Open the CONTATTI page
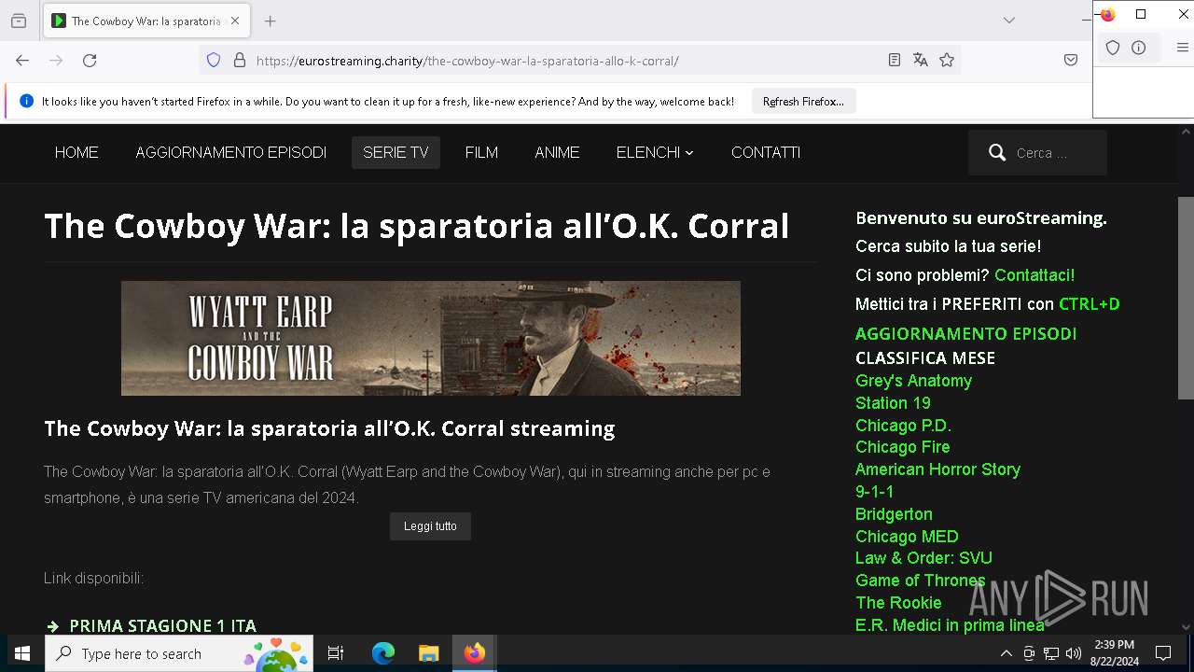This screenshot has height=672, width=1194. [x=766, y=153]
